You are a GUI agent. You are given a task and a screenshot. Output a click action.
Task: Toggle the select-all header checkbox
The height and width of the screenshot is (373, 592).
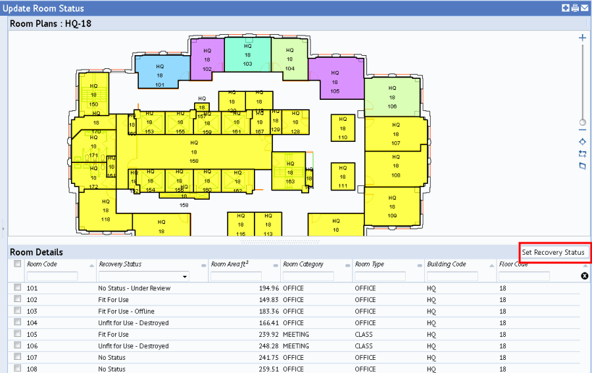(18, 264)
